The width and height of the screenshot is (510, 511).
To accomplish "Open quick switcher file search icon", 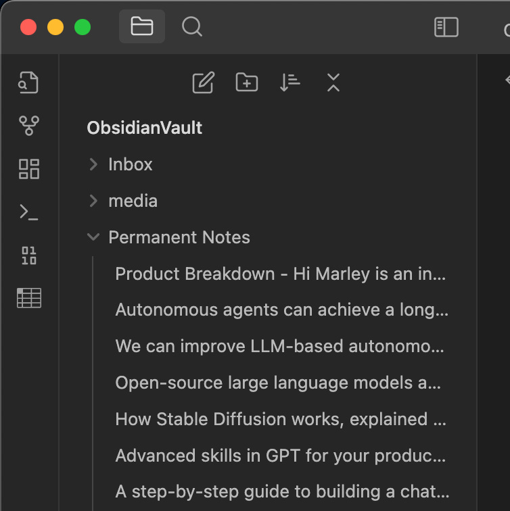I will click(x=28, y=82).
